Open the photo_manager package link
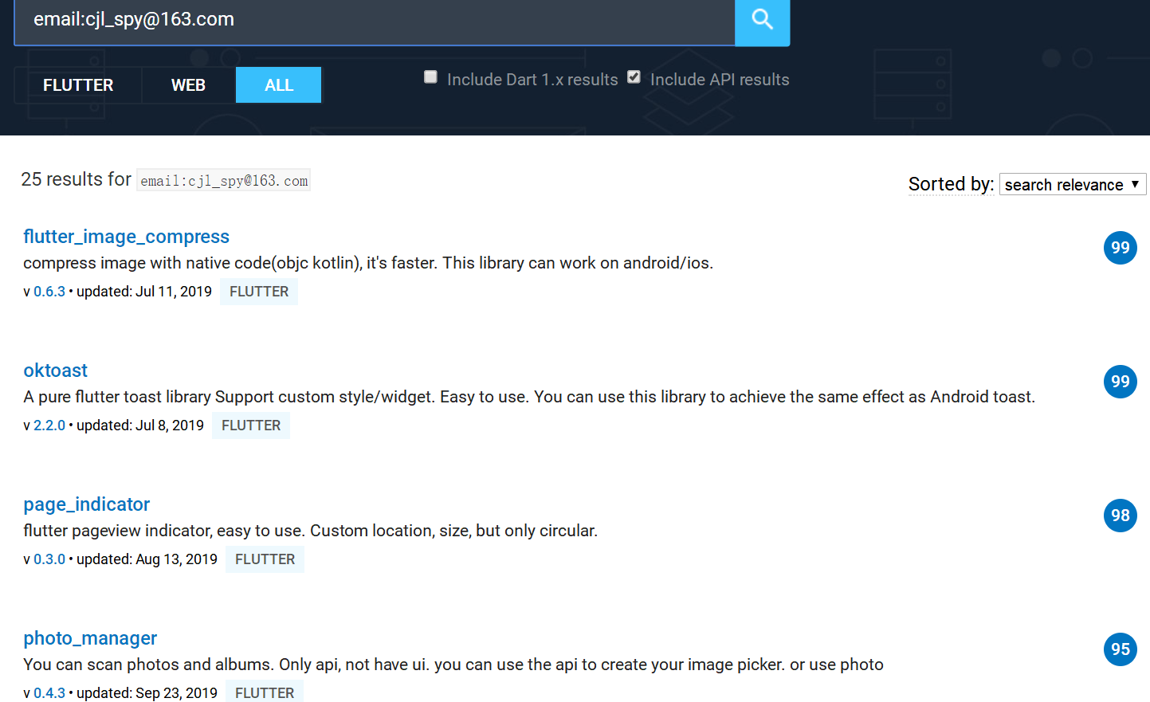 90,638
